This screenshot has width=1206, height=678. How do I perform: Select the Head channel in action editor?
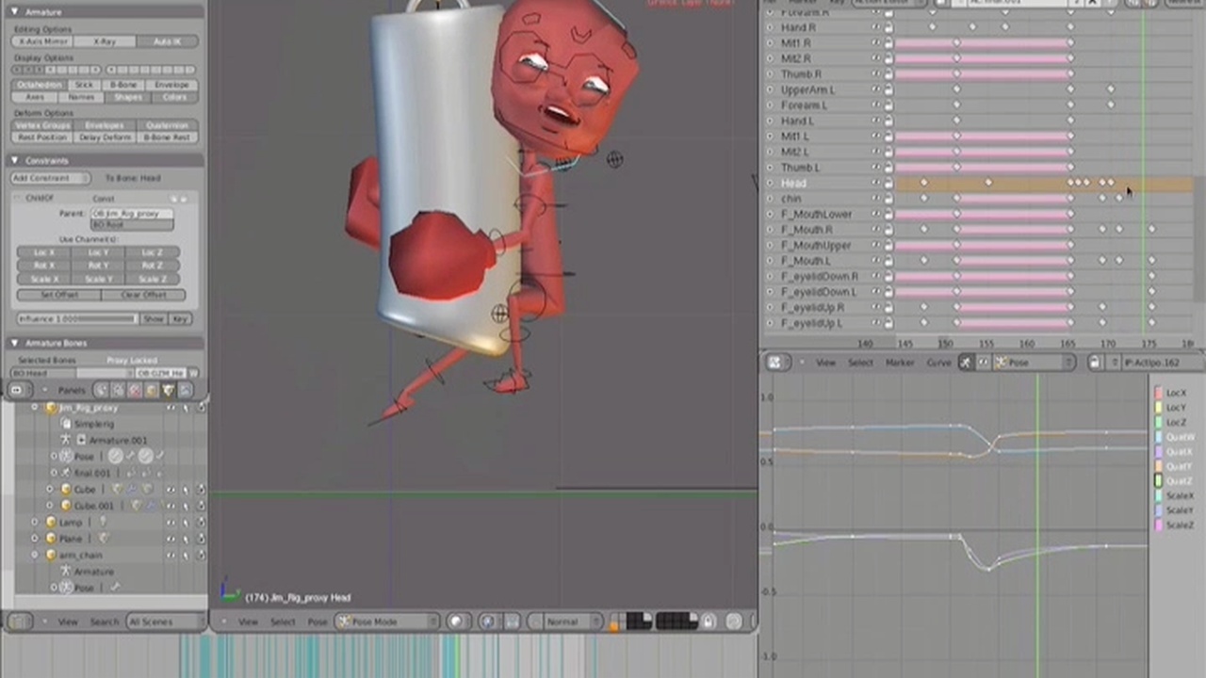(793, 183)
